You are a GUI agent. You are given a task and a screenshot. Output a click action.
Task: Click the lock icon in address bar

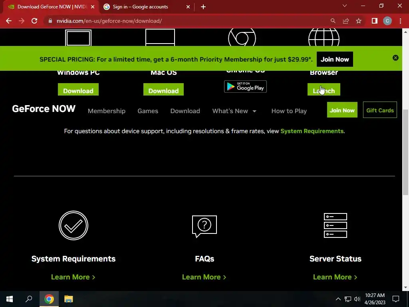point(50,21)
